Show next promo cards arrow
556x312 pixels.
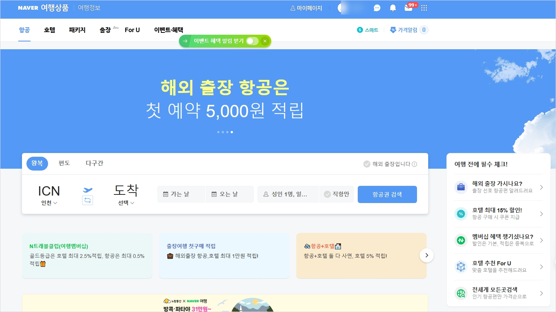pos(427,255)
